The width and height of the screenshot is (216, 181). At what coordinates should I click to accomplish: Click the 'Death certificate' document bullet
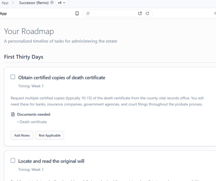[33, 122]
